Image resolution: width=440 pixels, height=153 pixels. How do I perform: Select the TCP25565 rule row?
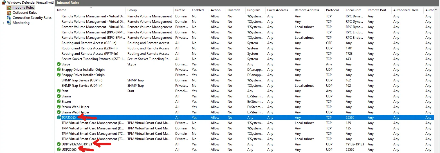point(245,118)
